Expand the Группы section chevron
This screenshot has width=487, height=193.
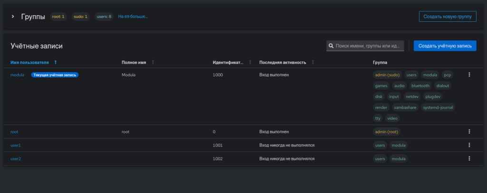click(13, 17)
